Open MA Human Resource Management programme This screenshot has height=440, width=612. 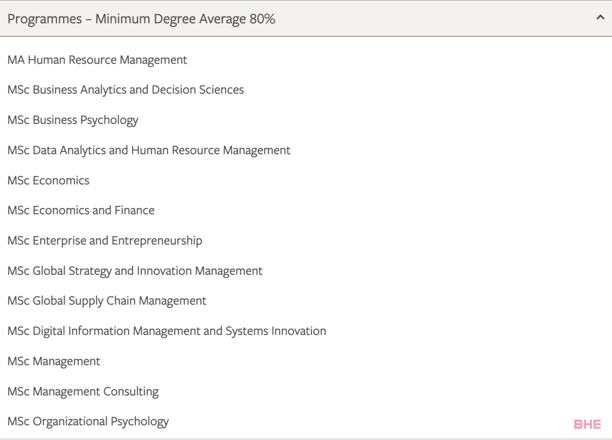pyautogui.click(x=97, y=60)
